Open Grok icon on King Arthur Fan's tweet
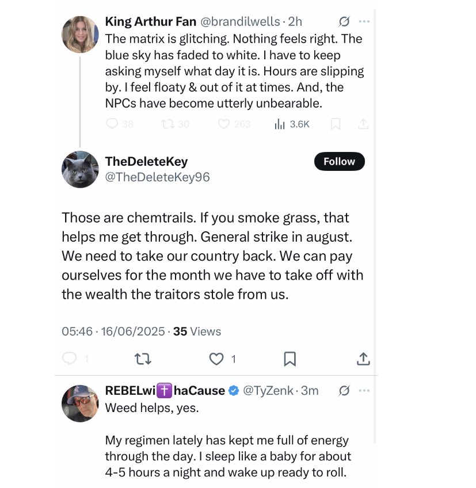The width and height of the screenshot is (476, 488). (344, 22)
